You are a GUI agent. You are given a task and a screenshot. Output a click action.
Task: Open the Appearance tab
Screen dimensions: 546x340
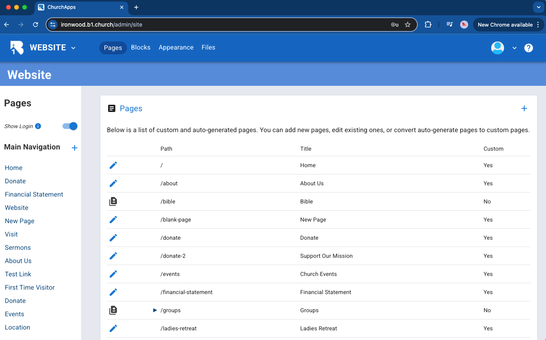coord(176,48)
